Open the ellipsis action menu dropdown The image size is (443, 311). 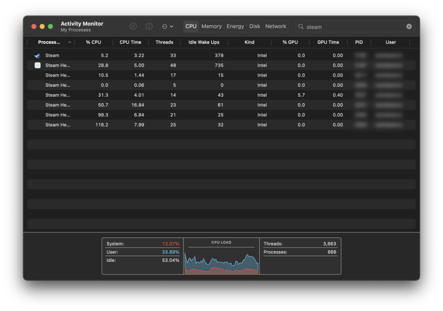[168, 26]
